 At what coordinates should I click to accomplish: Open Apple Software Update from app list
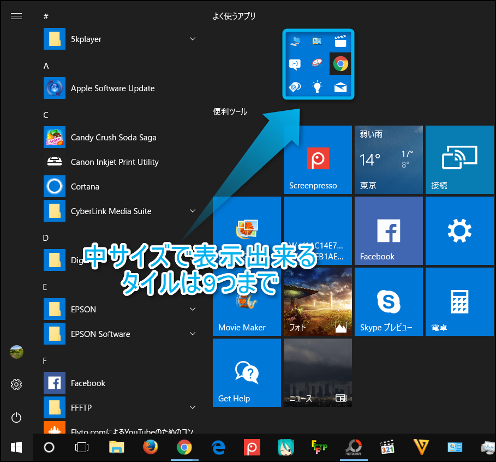tap(112, 88)
